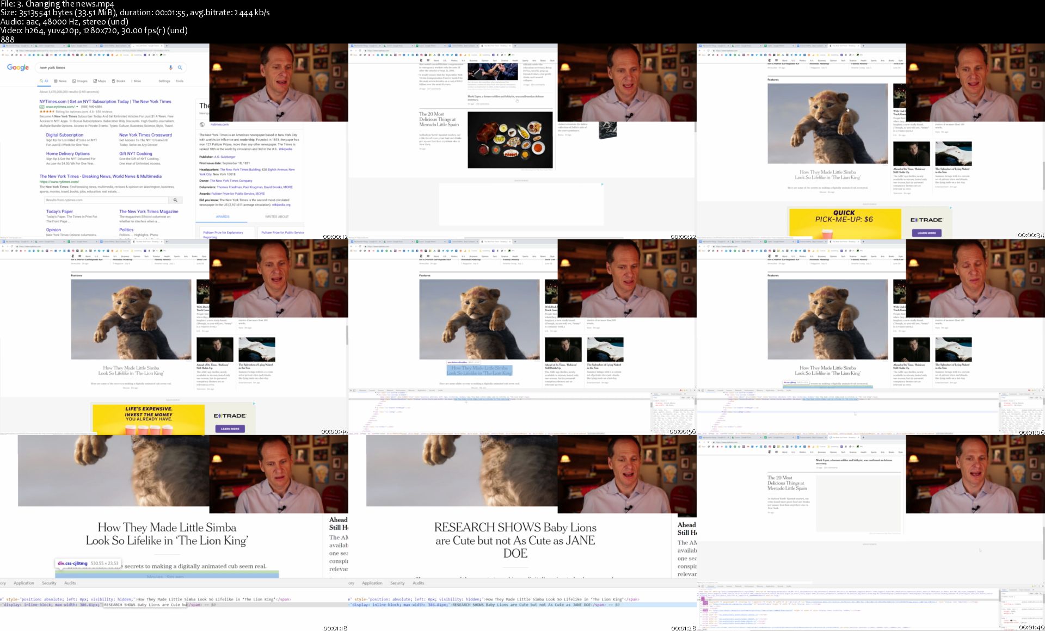Click the Audits devtools tab in 00:01:28 frame

point(419,583)
